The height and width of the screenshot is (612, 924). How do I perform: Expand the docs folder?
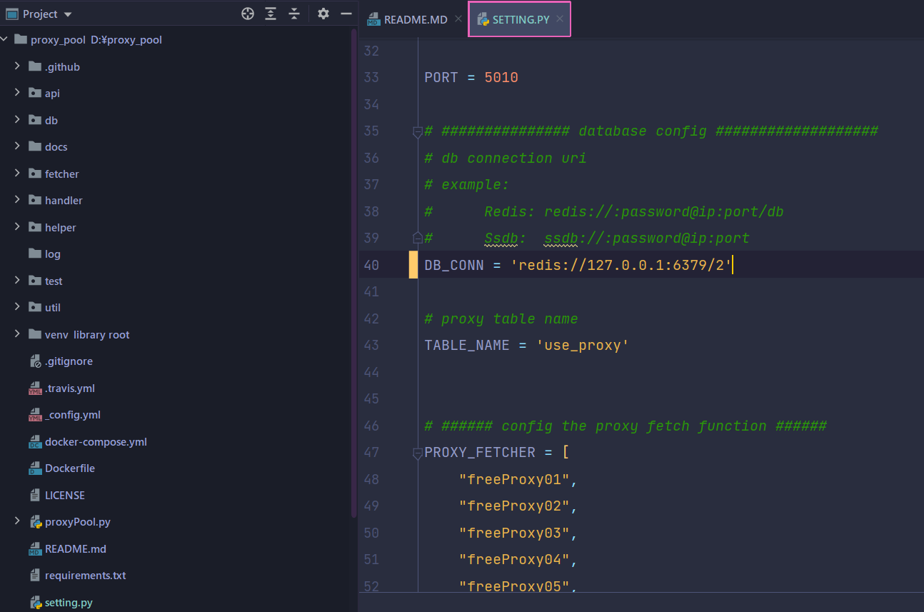coord(17,146)
